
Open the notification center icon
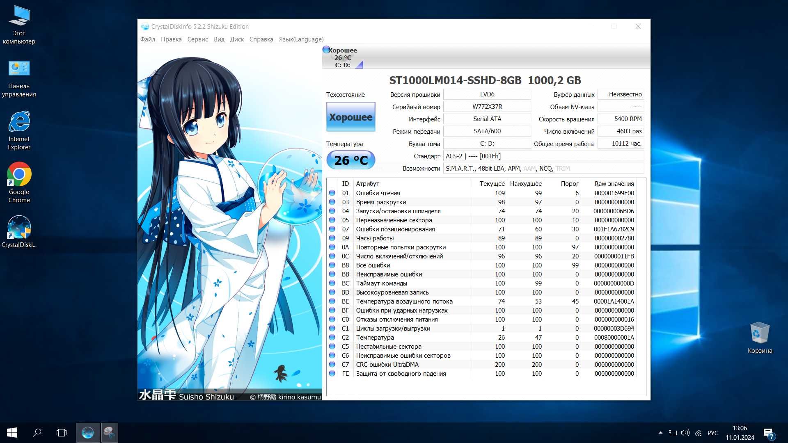tap(769, 433)
